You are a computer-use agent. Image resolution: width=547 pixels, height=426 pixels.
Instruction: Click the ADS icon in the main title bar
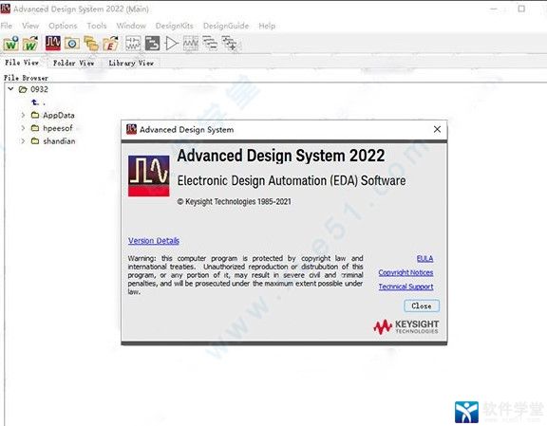pos(6,9)
